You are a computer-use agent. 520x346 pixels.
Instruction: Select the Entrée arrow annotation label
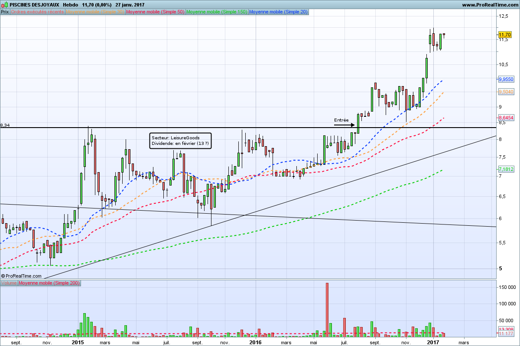point(341,120)
